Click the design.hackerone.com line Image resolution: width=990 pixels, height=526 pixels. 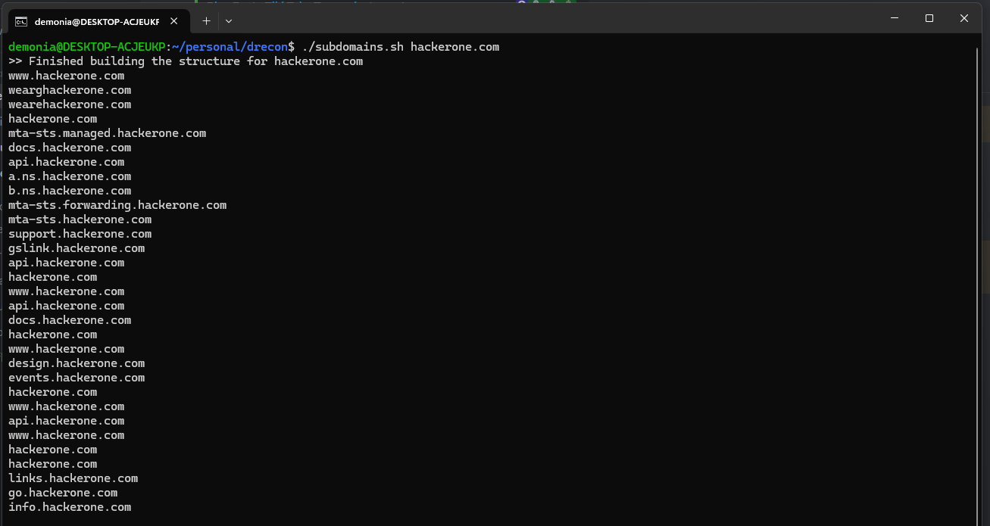(77, 363)
